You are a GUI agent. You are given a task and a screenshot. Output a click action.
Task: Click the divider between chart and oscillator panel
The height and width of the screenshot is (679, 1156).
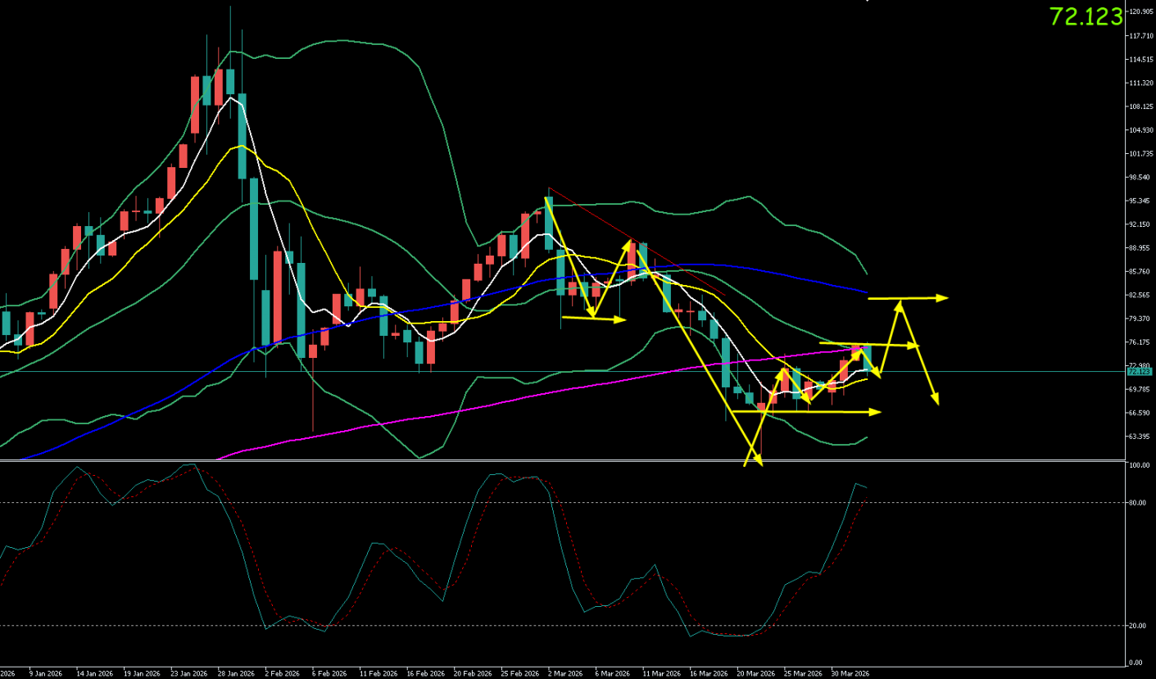[557, 461]
